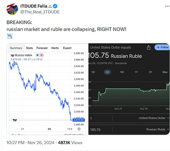Toggle the pink approximate symbol badge
This screenshot has height=151, width=170.
[41, 55]
